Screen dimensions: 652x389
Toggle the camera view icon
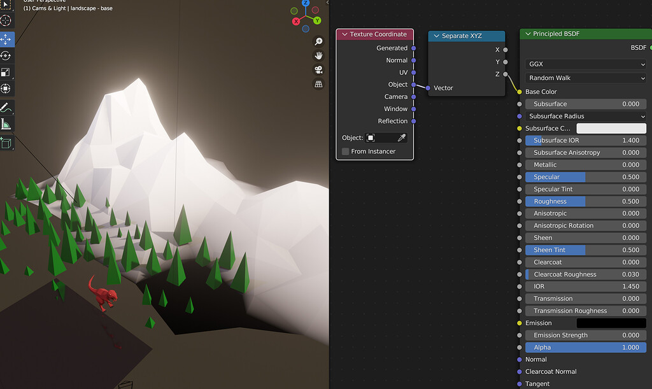318,70
